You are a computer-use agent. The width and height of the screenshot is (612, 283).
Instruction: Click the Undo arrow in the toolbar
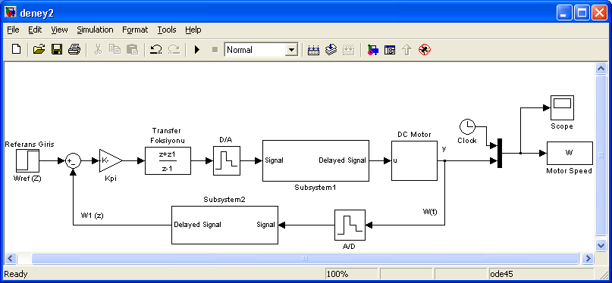156,49
